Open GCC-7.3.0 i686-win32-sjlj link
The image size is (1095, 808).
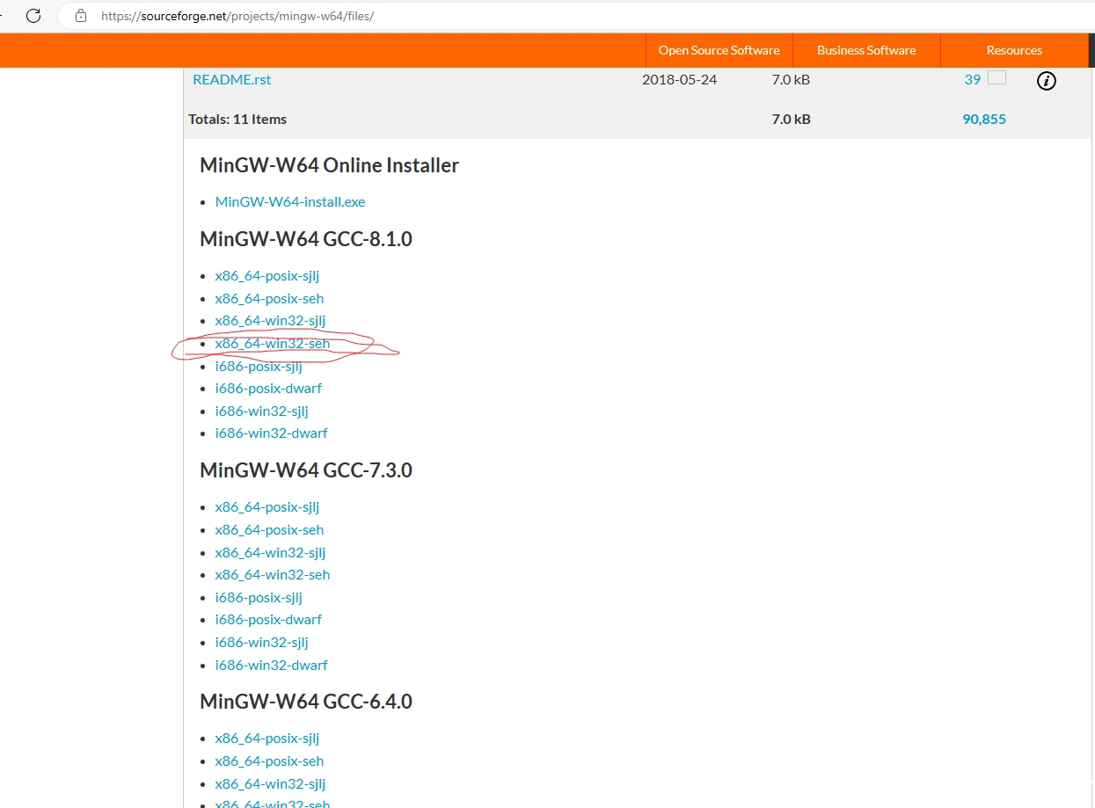pos(262,642)
